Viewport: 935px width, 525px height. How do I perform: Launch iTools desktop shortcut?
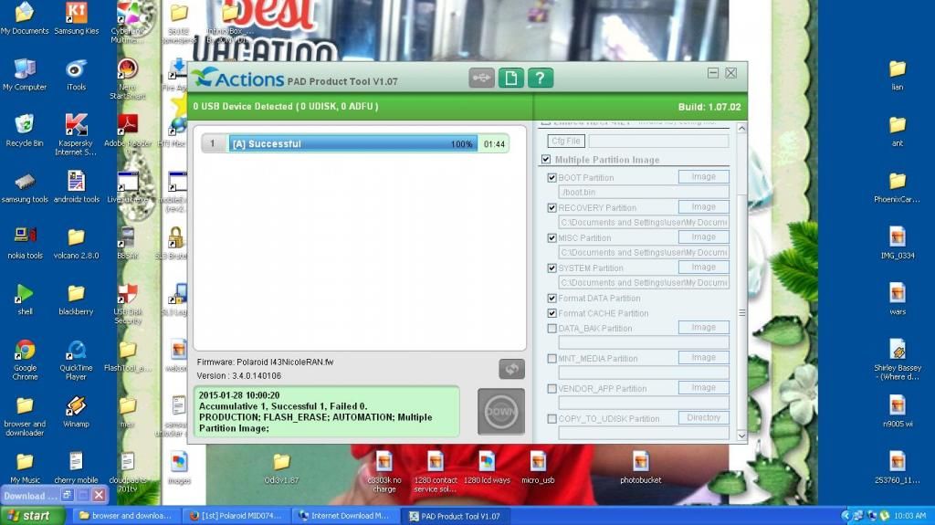tap(77, 75)
